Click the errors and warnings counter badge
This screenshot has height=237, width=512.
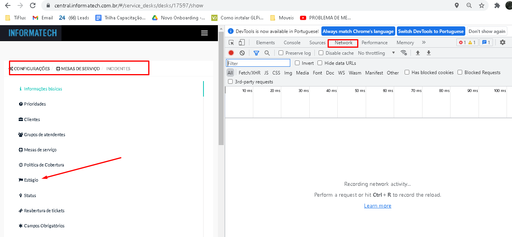coord(467,43)
